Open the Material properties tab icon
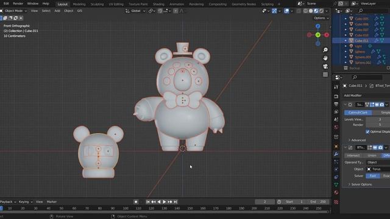Viewport: 390px width, 219px height. click(336, 192)
